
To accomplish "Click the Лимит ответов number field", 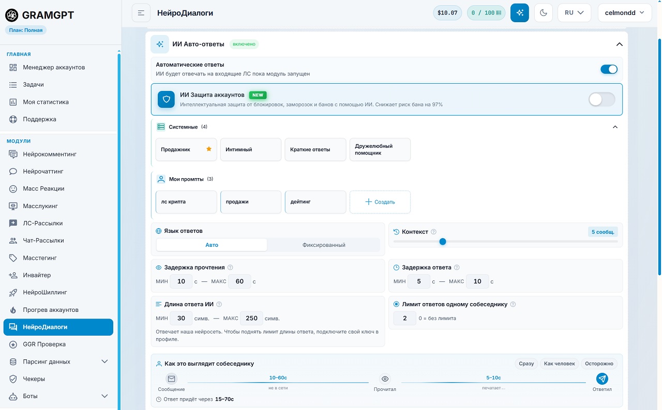I will (x=405, y=318).
